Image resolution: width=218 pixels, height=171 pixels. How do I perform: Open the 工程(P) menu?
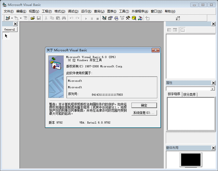pyautogui.click(x=47, y=11)
